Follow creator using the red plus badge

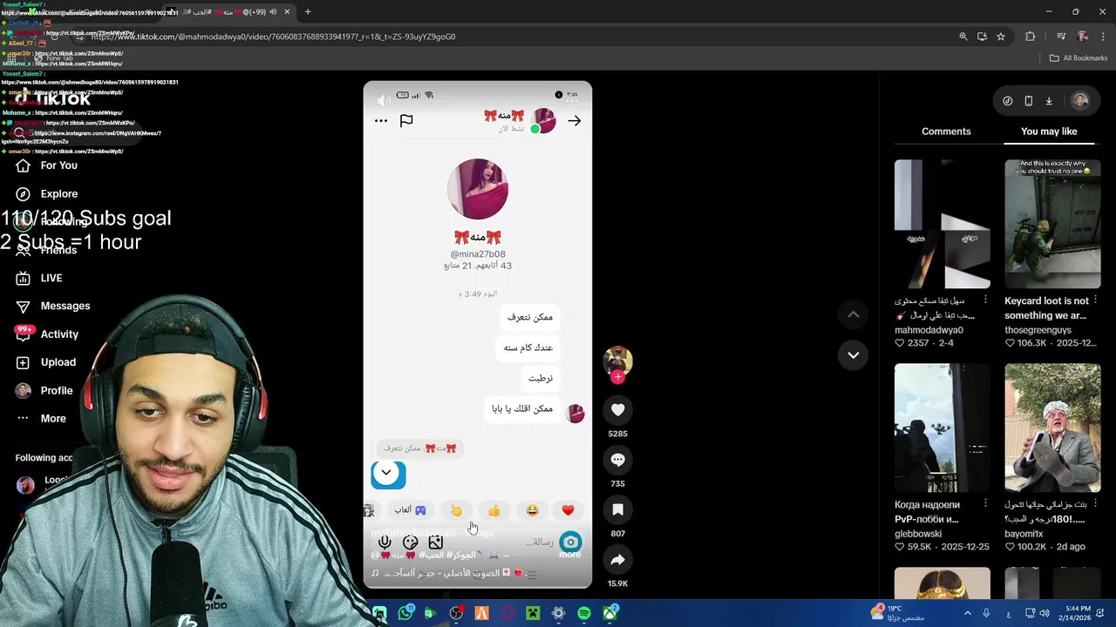tap(617, 377)
